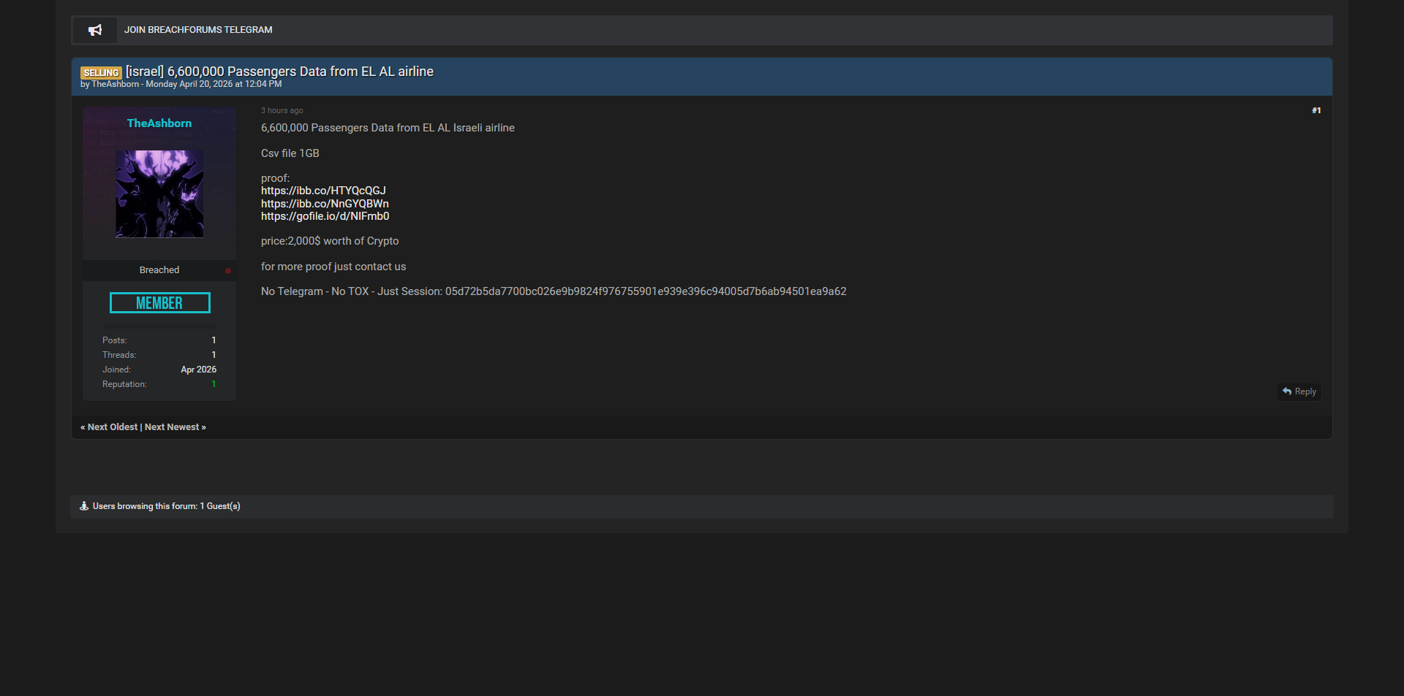The height and width of the screenshot is (696, 1404).
Task: Open TheAshborn profile from the byline
Action: click(x=115, y=85)
